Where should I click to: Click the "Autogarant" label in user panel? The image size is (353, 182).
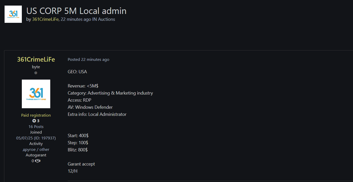pos(36,155)
